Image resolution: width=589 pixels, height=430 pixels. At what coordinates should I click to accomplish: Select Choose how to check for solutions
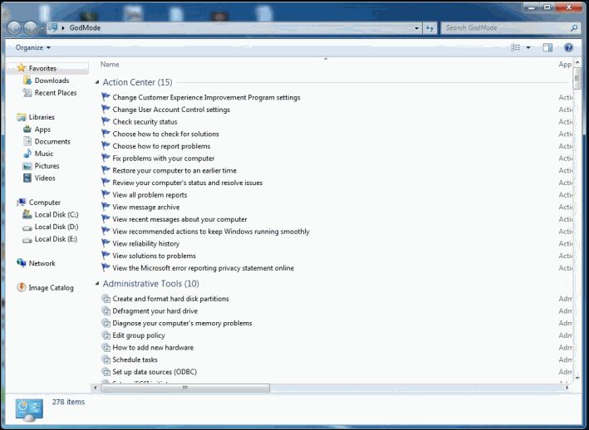point(165,134)
